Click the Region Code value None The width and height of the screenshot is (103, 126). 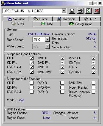[47, 118]
